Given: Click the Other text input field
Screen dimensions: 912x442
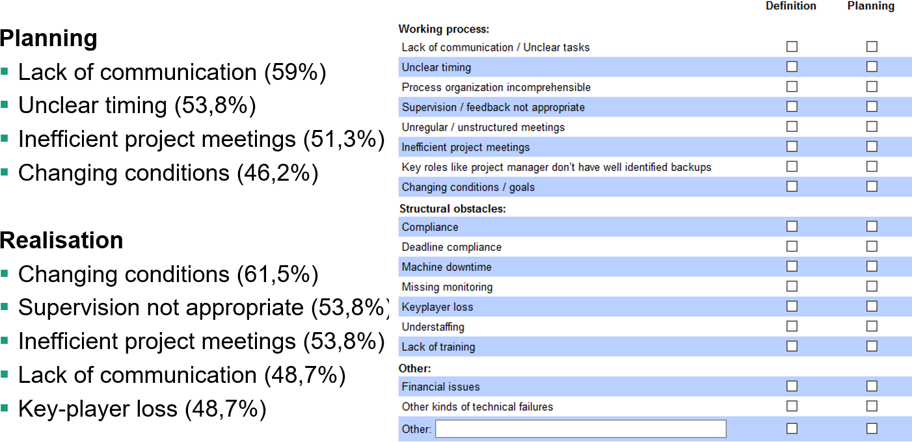Looking at the screenshot, I should pyautogui.click(x=580, y=429).
